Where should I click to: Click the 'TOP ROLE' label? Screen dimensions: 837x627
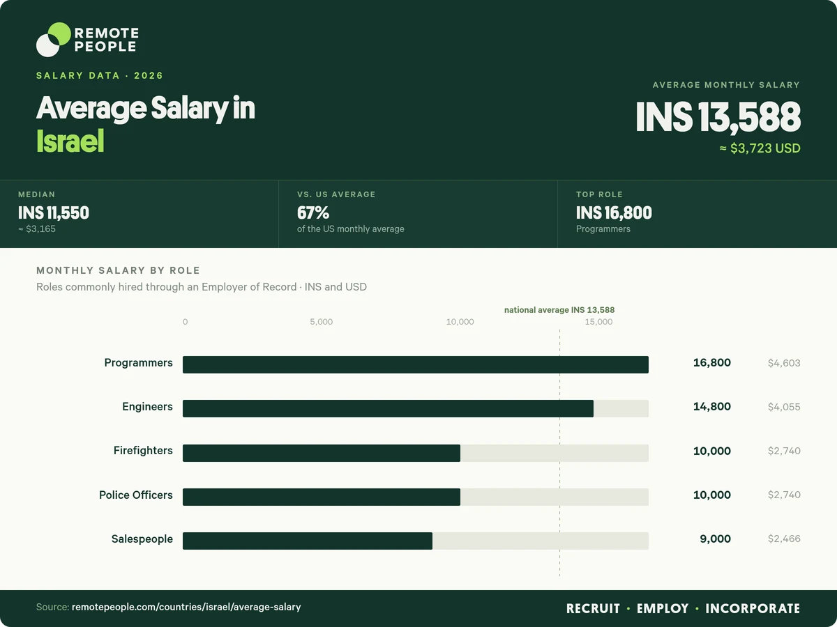(x=599, y=194)
